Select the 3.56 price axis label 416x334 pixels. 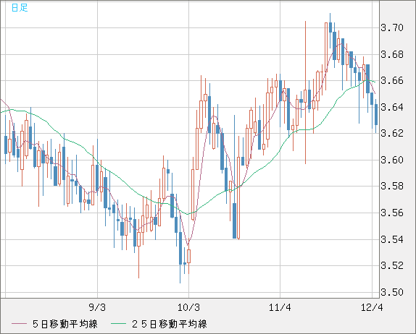392,213
